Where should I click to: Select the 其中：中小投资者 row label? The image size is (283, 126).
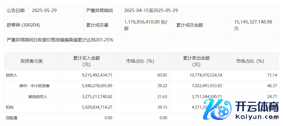click(x=34, y=86)
